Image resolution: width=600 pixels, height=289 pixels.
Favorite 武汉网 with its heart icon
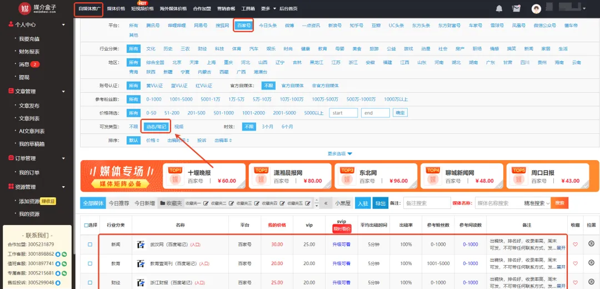pyautogui.click(x=575, y=245)
